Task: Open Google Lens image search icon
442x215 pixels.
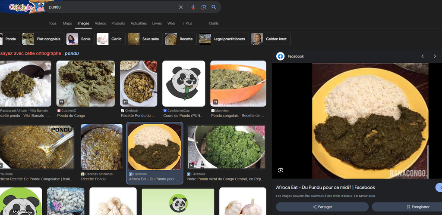Action: (203, 7)
